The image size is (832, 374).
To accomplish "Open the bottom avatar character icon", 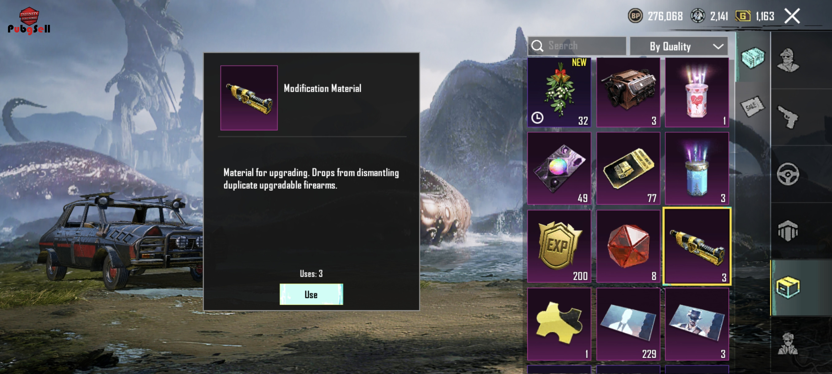I will point(788,343).
